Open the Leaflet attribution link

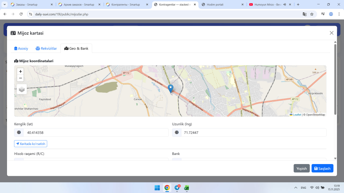coord(297,115)
